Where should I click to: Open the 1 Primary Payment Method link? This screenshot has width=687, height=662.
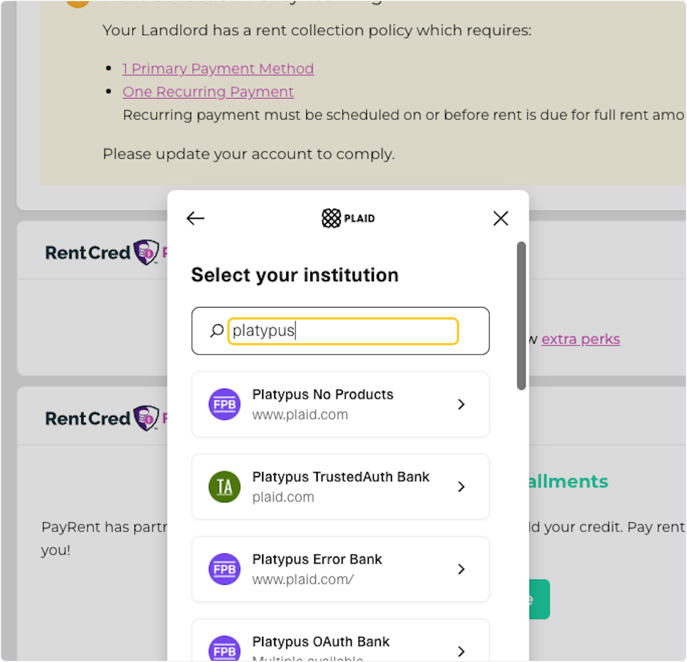(218, 69)
